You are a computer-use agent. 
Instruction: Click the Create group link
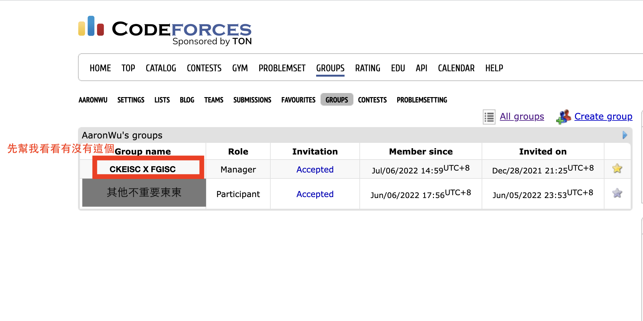(x=603, y=116)
